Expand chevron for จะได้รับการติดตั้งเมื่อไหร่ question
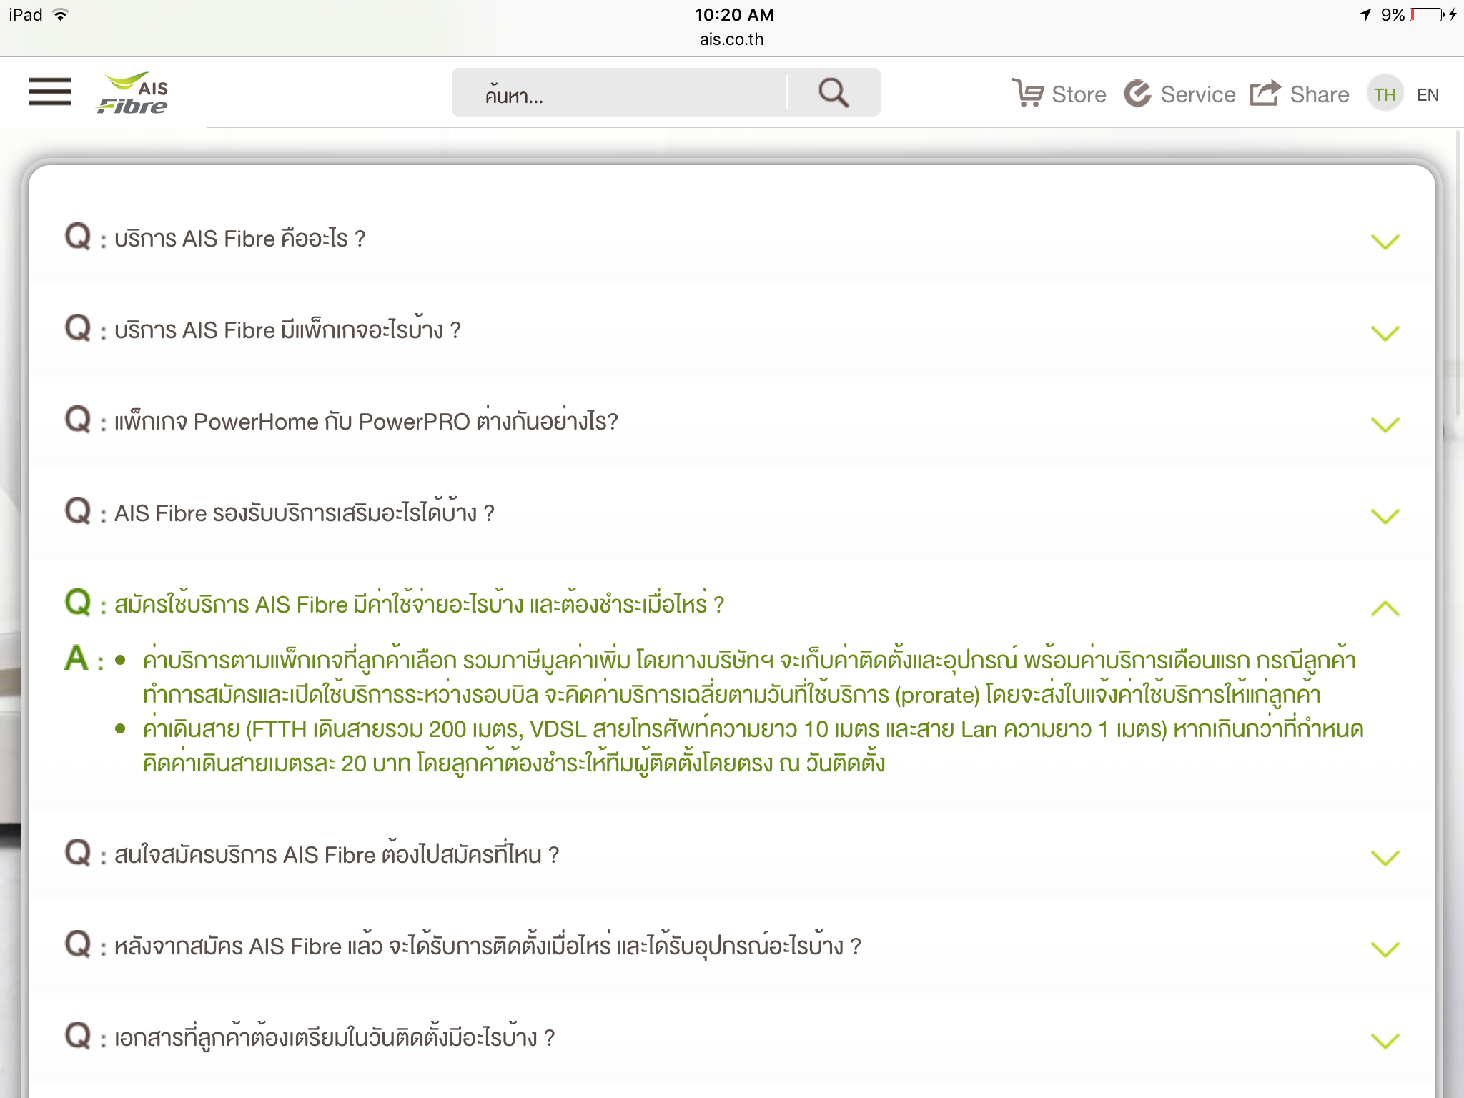 (1385, 949)
